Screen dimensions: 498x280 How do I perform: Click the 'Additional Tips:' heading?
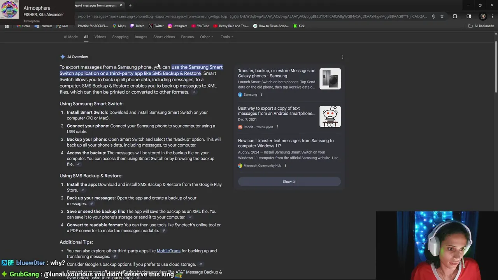(x=76, y=242)
